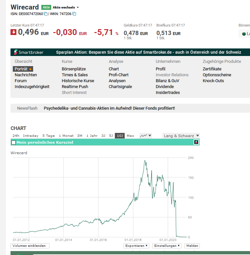This screenshot has width=250, height=255.
Task: Open the Optionsscheine link
Action: pos(217,75)
